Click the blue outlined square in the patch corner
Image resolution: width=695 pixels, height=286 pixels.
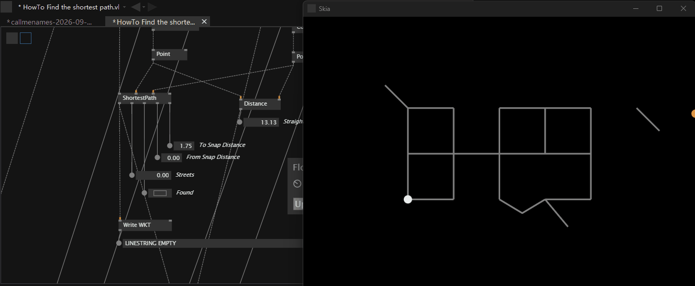pyautogui.click(x=26, y=38)
